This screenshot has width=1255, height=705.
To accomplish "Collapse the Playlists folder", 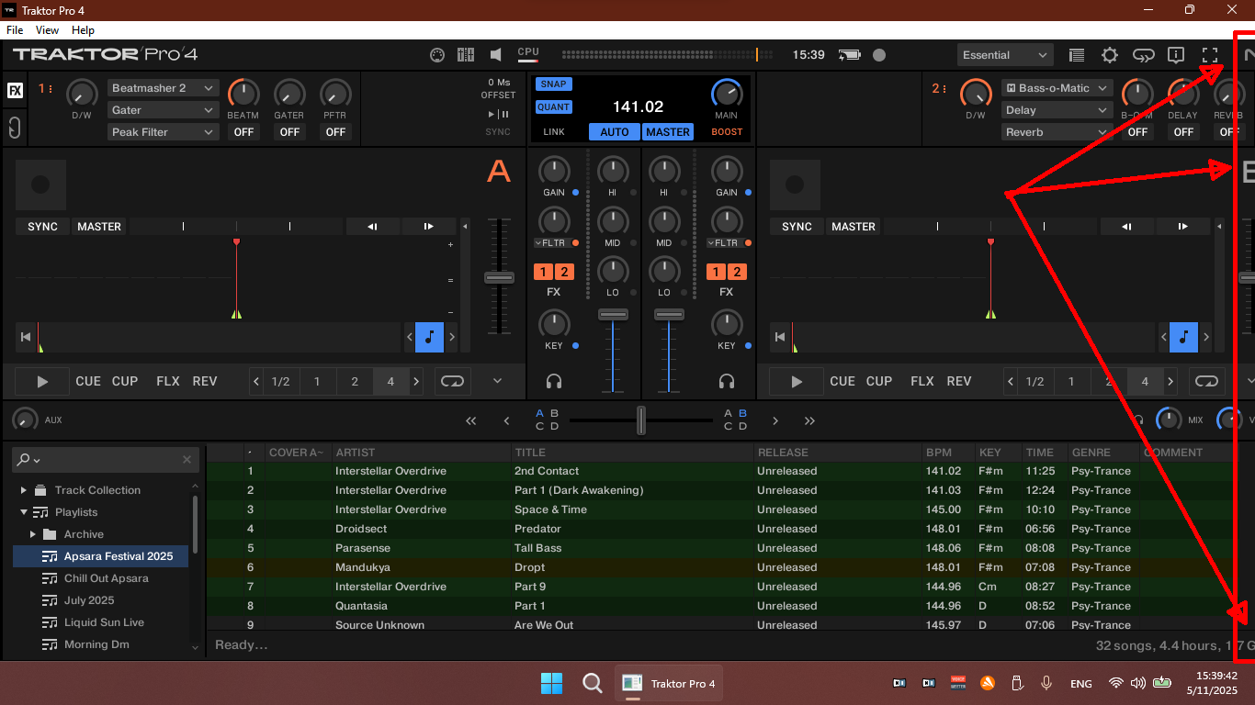I will (x=24, y=512).
